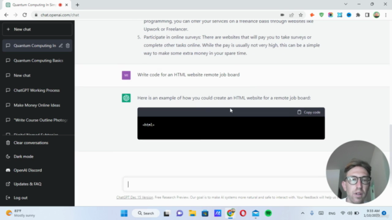The width and height of the screenshot is (392, 220).
Task: Edit the Quantum Computing In chat title
Action: point(61,46)
